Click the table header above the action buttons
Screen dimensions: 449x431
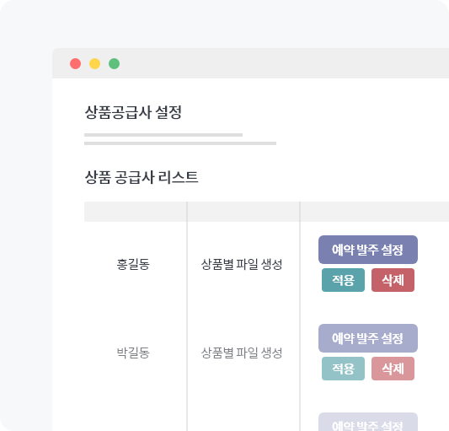[x=375, y=212]
